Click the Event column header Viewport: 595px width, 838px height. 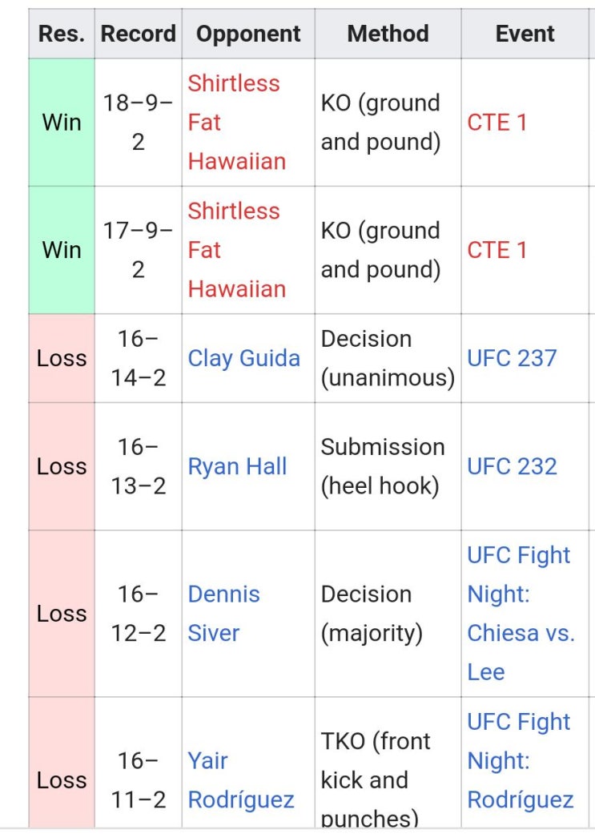[x=525, y=34]
